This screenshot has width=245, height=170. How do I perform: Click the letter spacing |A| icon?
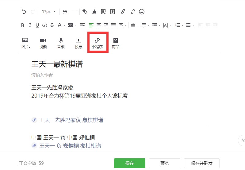pyautogui.click(x=165, y=25)
